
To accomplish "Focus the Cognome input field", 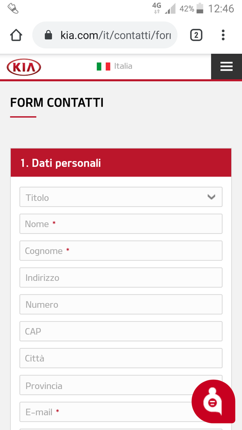I will (121, 251).
